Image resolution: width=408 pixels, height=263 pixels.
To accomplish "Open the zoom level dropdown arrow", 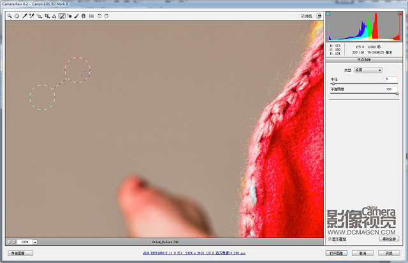I will (x=35, y=242).
